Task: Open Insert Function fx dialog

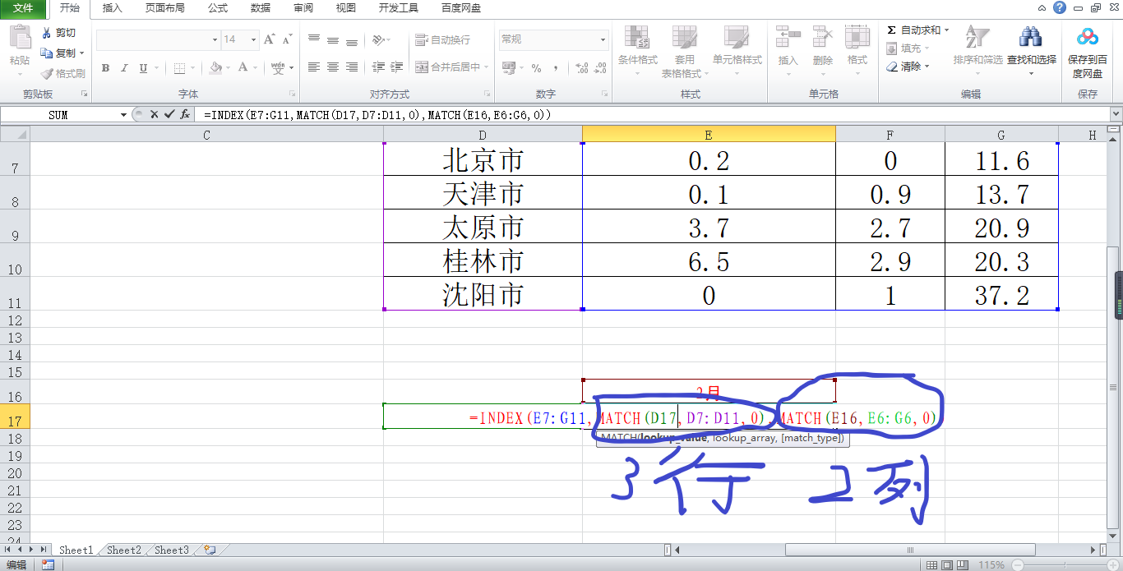Action: (185, 115)
